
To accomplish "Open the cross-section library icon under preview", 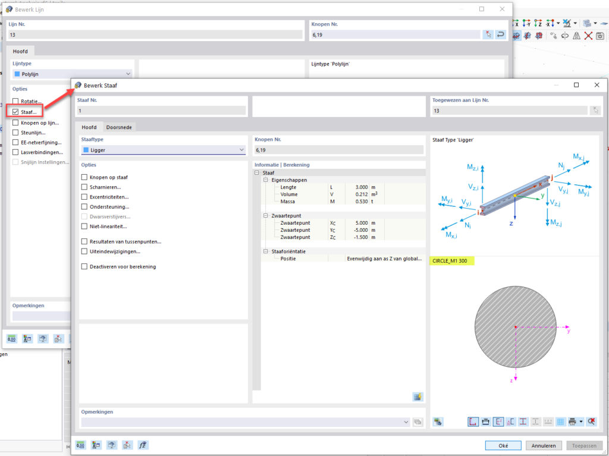I will [438, 422].
